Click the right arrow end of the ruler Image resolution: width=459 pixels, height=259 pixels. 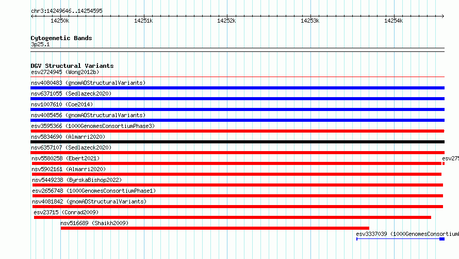(443, 16)
